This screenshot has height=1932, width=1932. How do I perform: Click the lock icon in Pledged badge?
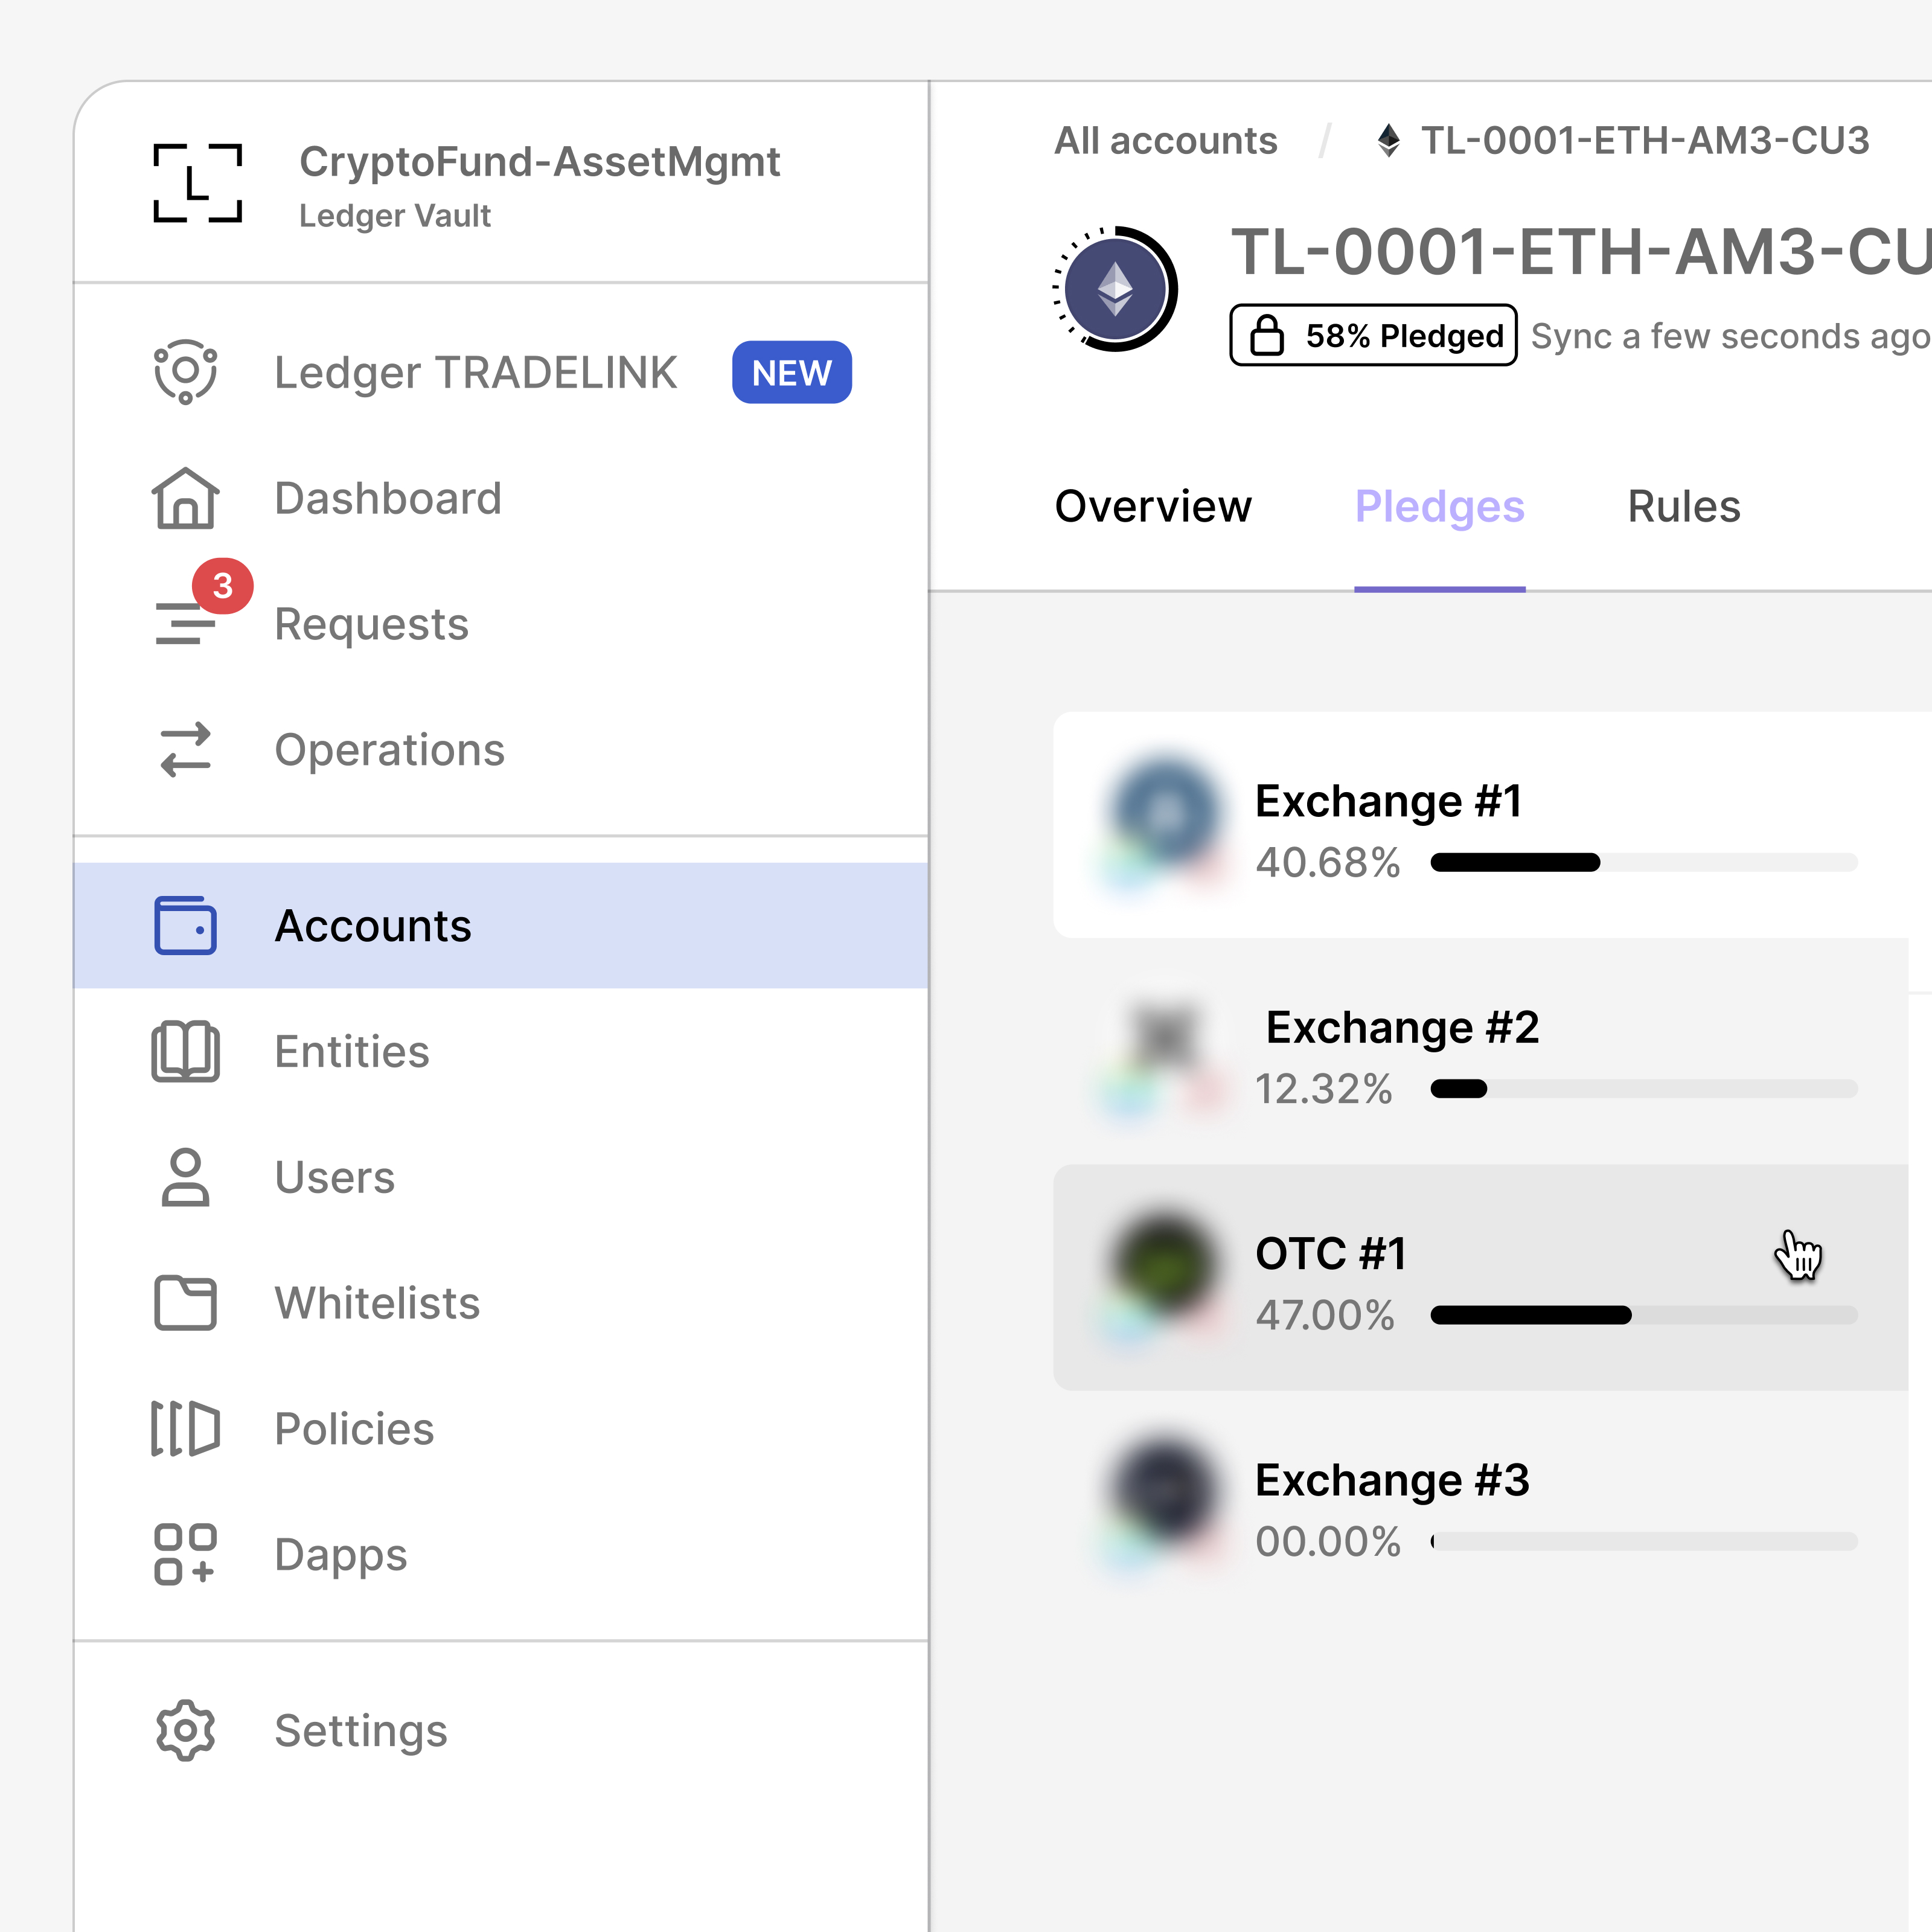pyautogui.click(x=1267, y=335)
